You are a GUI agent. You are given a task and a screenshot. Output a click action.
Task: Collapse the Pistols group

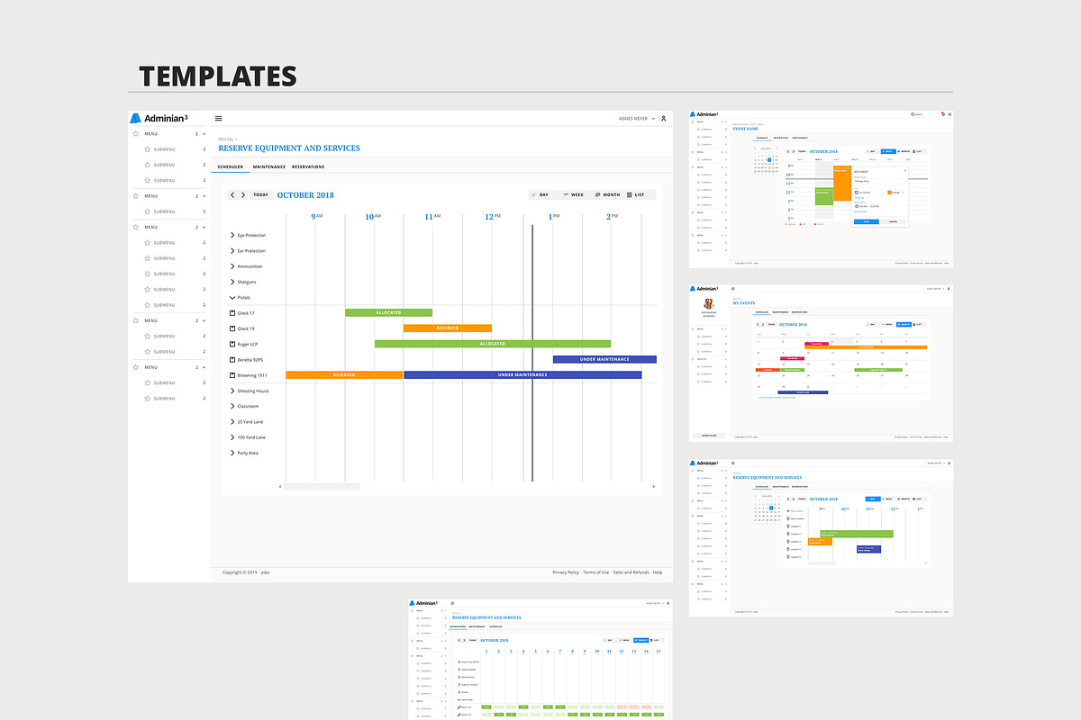pyautogui.click(x=232, y=298)
